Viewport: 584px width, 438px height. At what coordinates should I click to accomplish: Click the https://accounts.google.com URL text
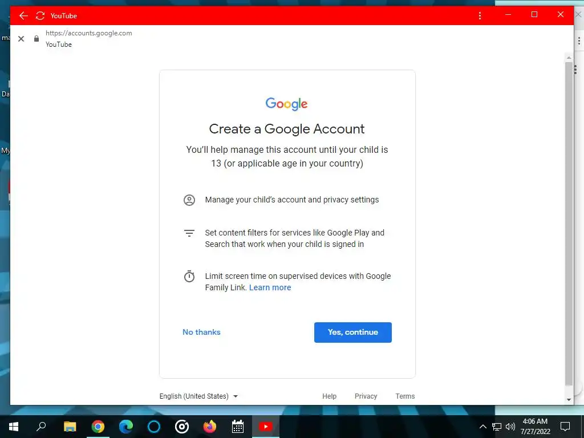pos(88,33)
